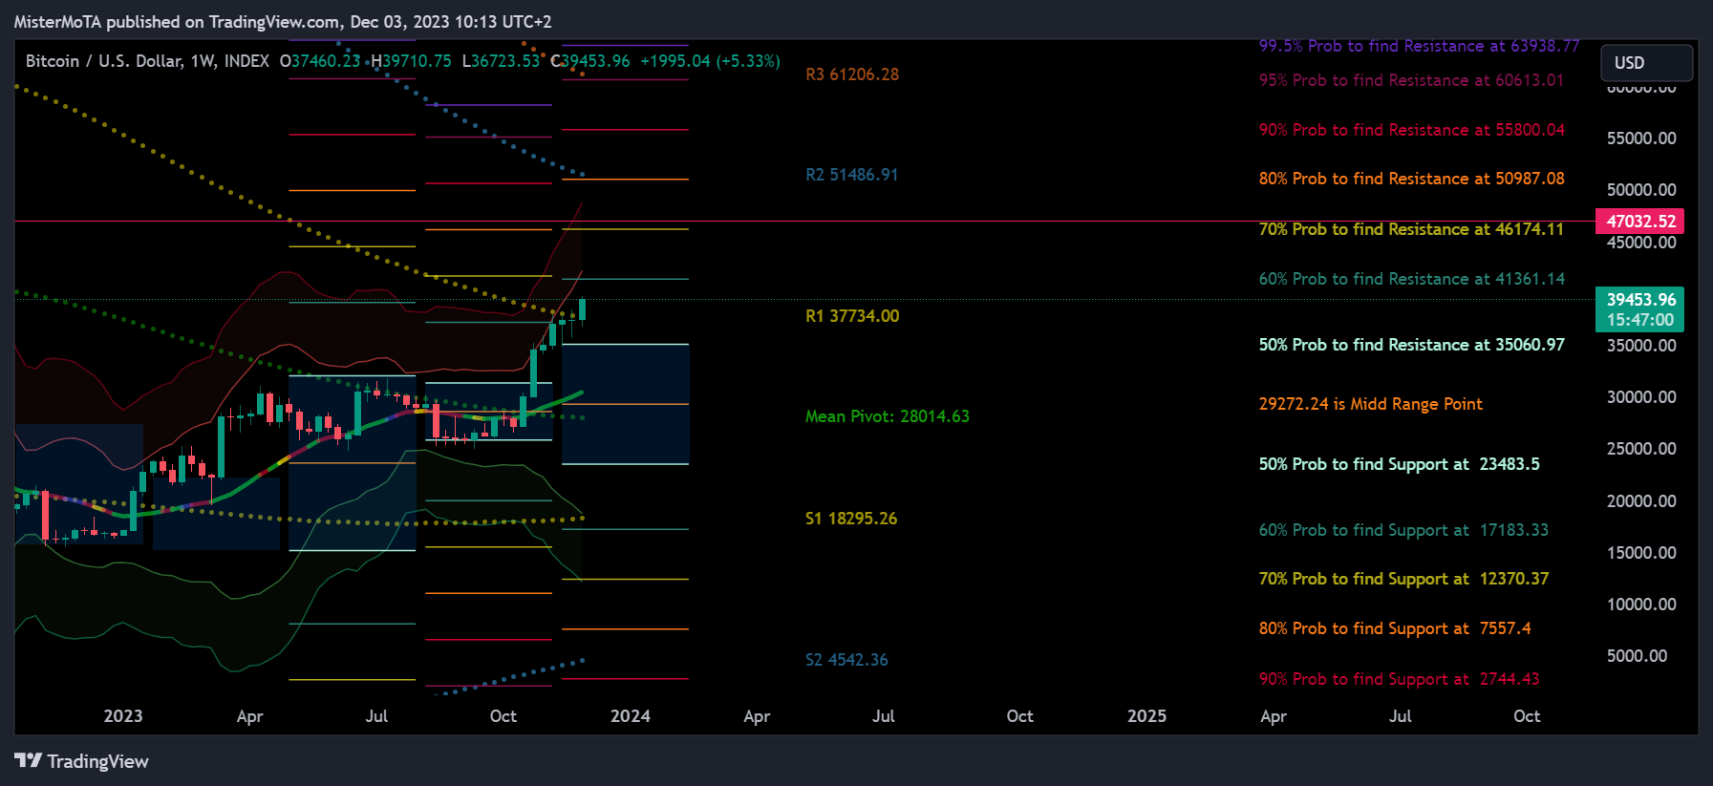Click 60% Prob Resistance at 41361.14
1713x786 pixels.
pyautogui.click(x=1412, y=279)
